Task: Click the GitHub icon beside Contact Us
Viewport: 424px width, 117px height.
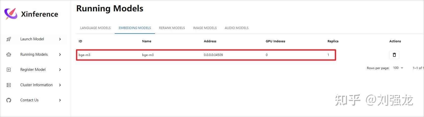Action: click(x=9, y=100)
